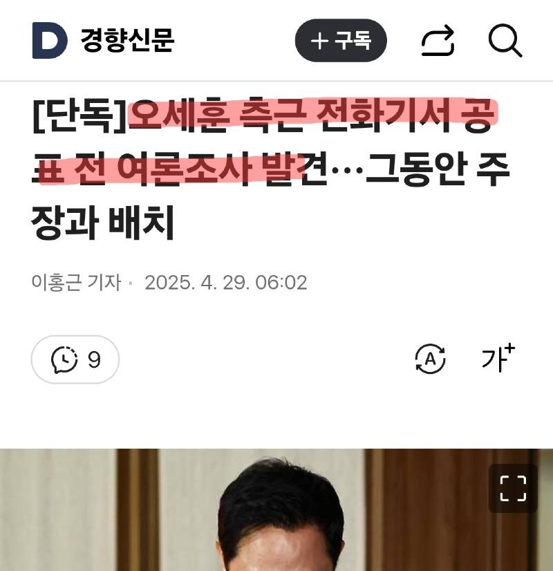Image resolution: width=553 pixels, height=571 pixels.
Task: Tap the auto-translate A icon
Action: tap(431, 359)
